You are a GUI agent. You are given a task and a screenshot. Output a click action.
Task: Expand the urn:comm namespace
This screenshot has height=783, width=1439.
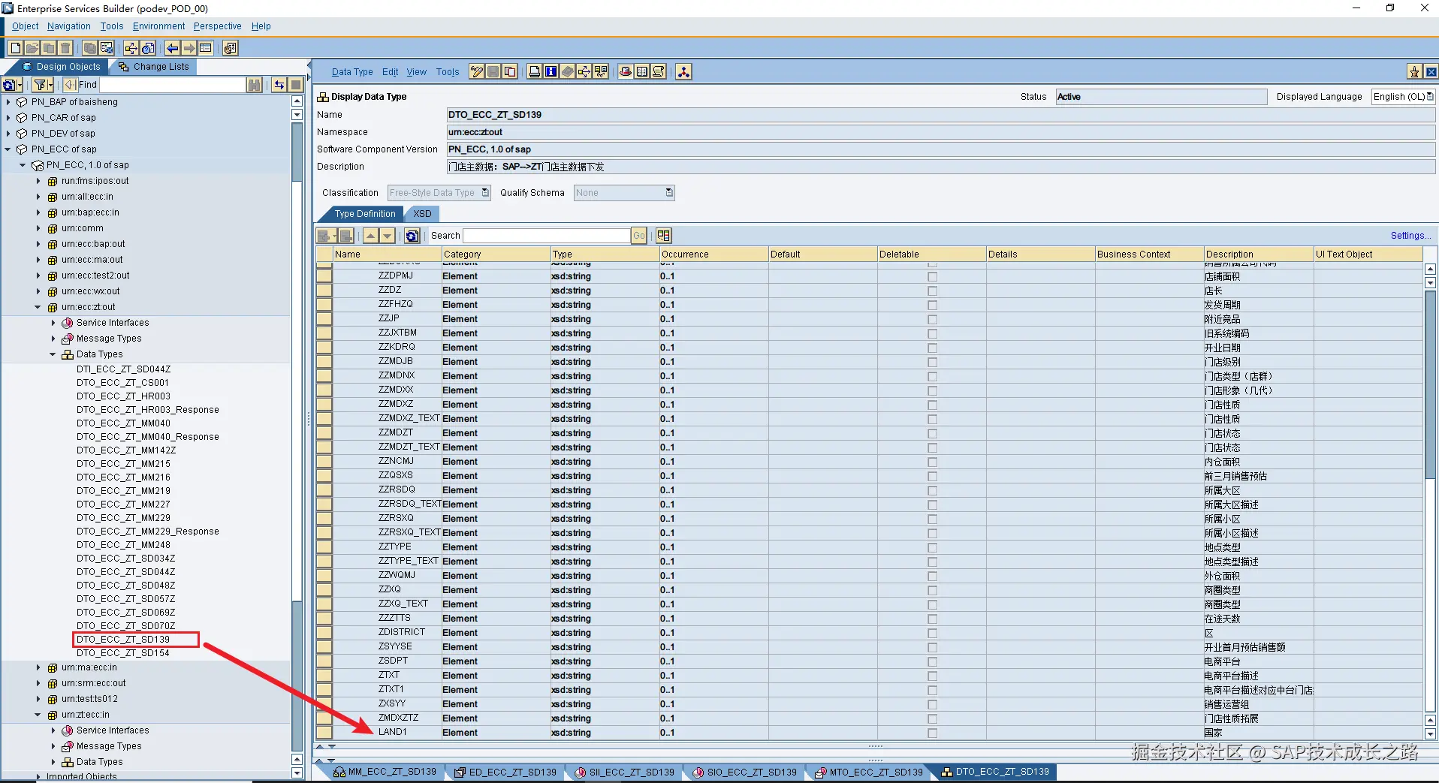point(38,228)
